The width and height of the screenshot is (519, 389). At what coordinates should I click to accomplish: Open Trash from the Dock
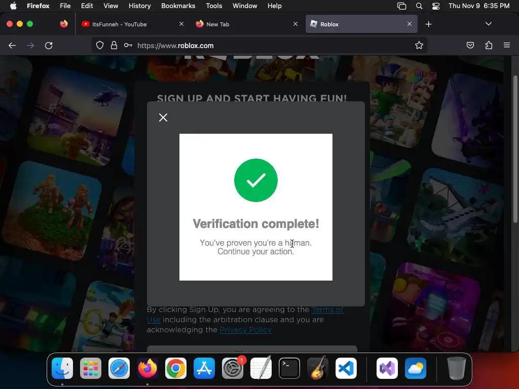[457, 368]
